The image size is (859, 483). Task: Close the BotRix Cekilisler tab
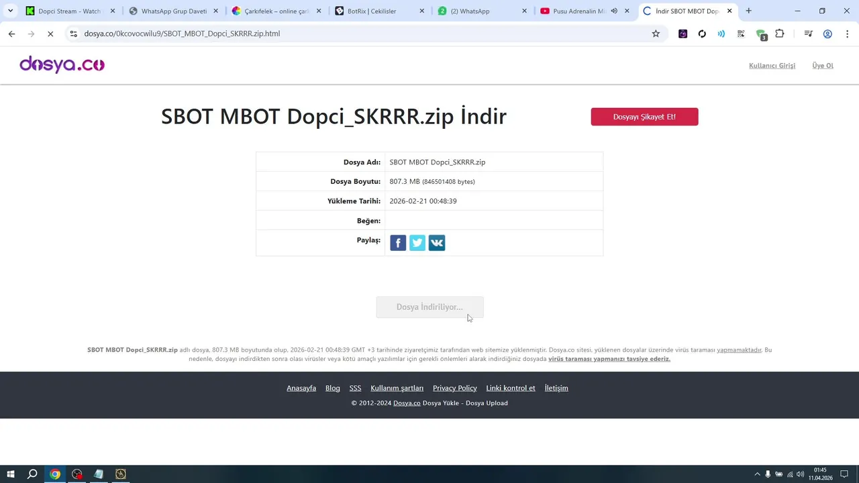pos(421,11)
